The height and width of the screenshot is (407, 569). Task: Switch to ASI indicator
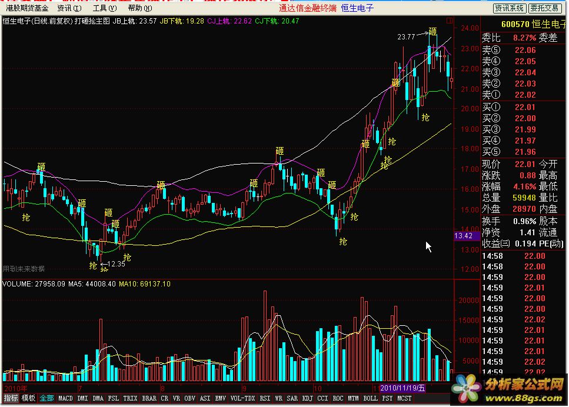[205, 398]
